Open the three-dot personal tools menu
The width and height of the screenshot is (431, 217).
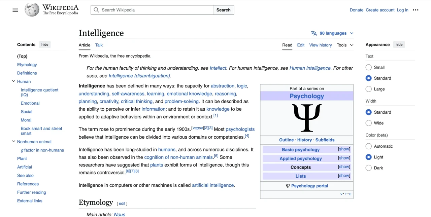[416, 10]
